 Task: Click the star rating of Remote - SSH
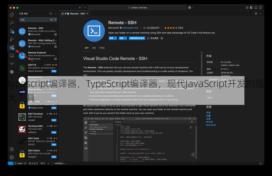[171, 28]
